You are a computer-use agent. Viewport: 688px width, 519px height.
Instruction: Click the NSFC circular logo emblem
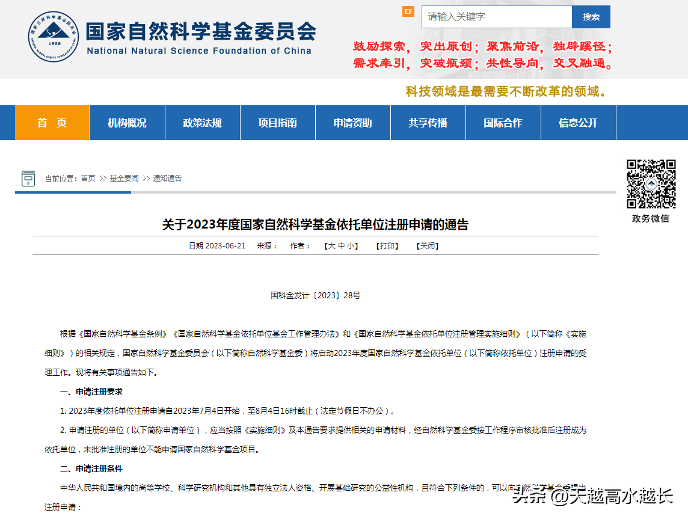click(x=54, y=37)
